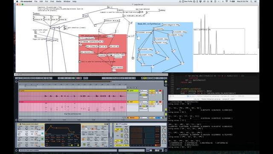Fold the midi track using its round button
Screen dimensions: 273x154
(128, 102)
